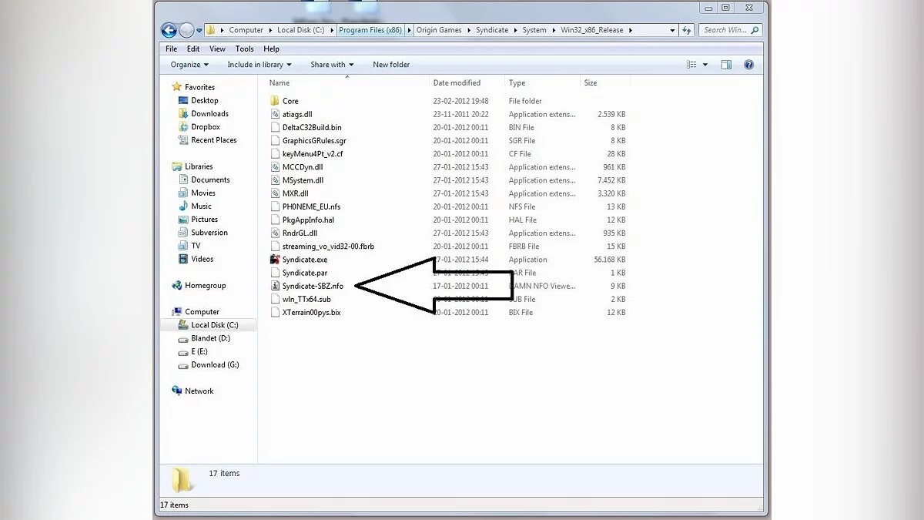Sort by the Size column header
This screenshot has width=924, height=520.
[591, 83]
